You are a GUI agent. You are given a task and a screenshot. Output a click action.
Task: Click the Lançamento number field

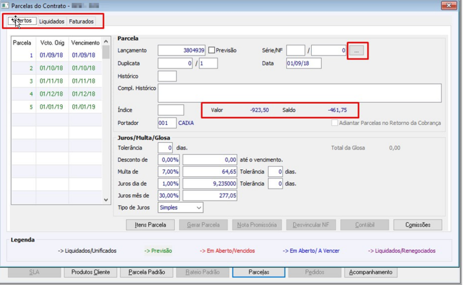tap(181, 50)
